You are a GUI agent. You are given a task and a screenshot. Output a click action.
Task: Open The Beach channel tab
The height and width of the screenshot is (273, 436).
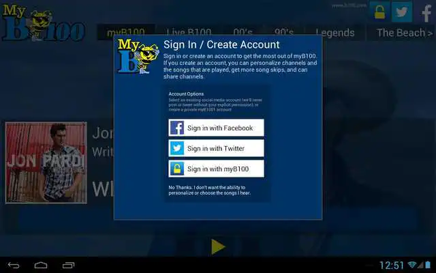[404, 33]
